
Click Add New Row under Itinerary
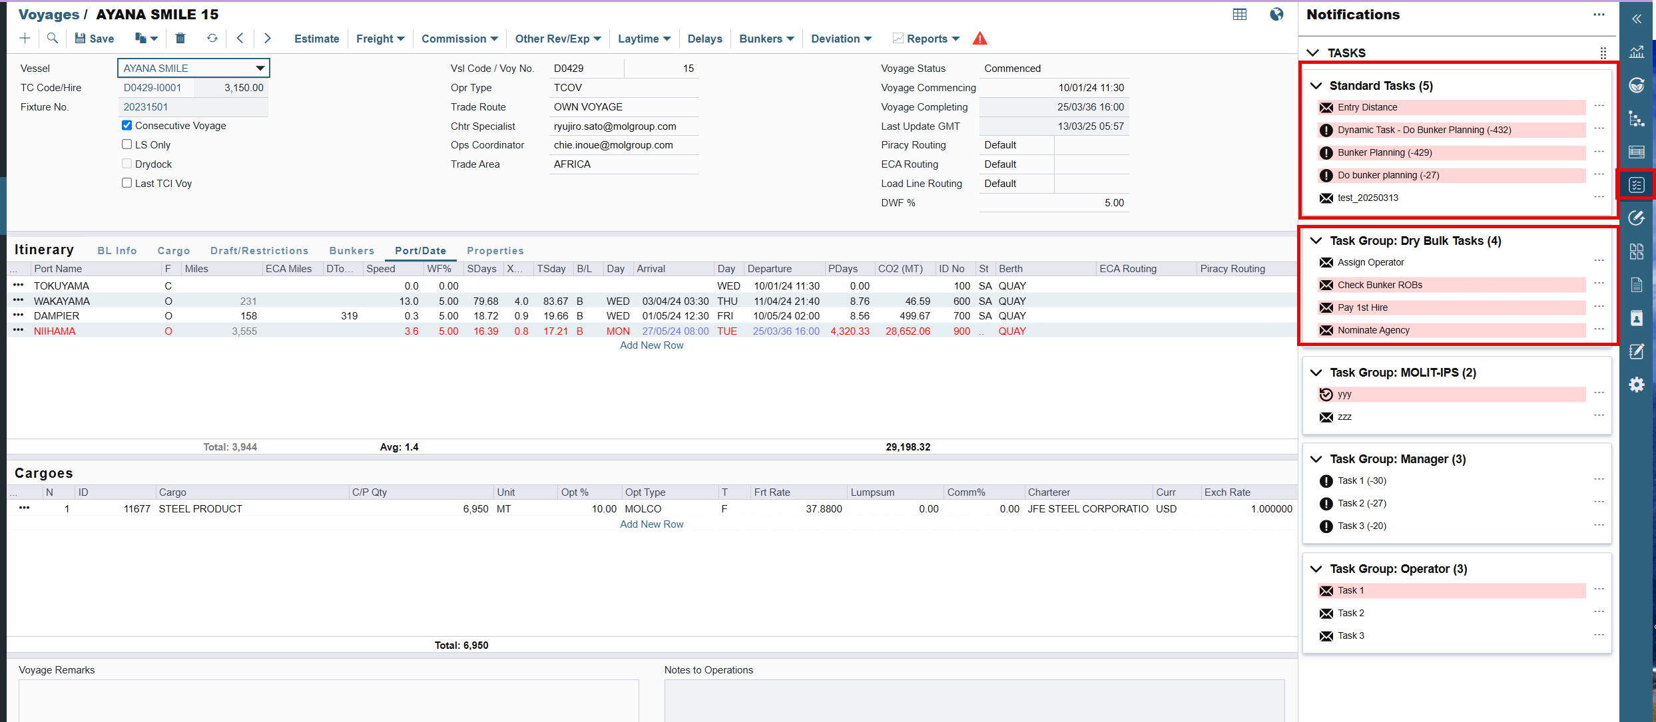coord(651,345)
